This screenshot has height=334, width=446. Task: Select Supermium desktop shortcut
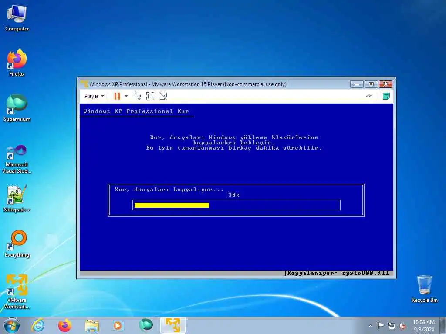[x=17, y=108]
